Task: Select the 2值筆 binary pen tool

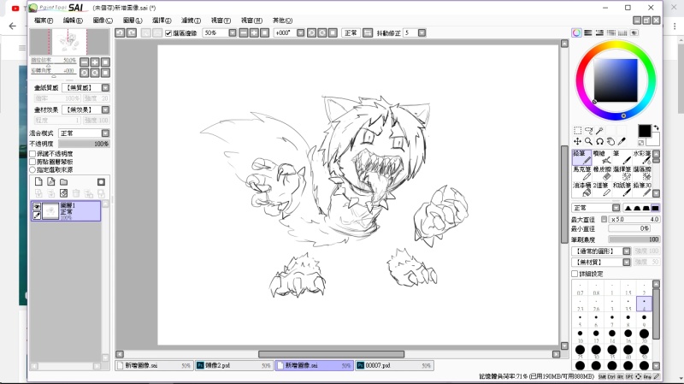Action: [x=602, y=189]
